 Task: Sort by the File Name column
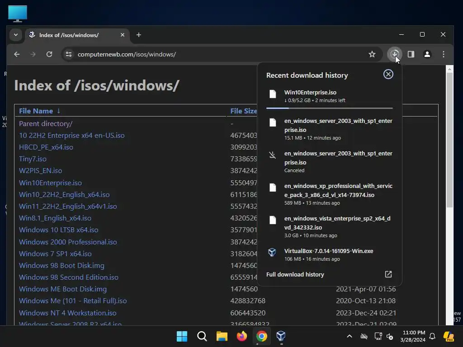[x=36, y=111]
